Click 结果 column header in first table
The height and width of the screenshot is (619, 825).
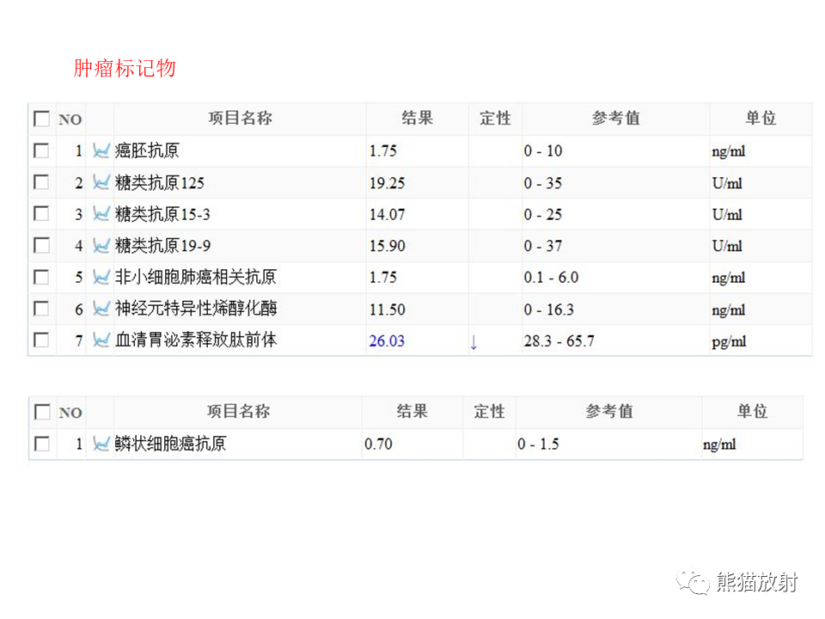pos(418,119)
